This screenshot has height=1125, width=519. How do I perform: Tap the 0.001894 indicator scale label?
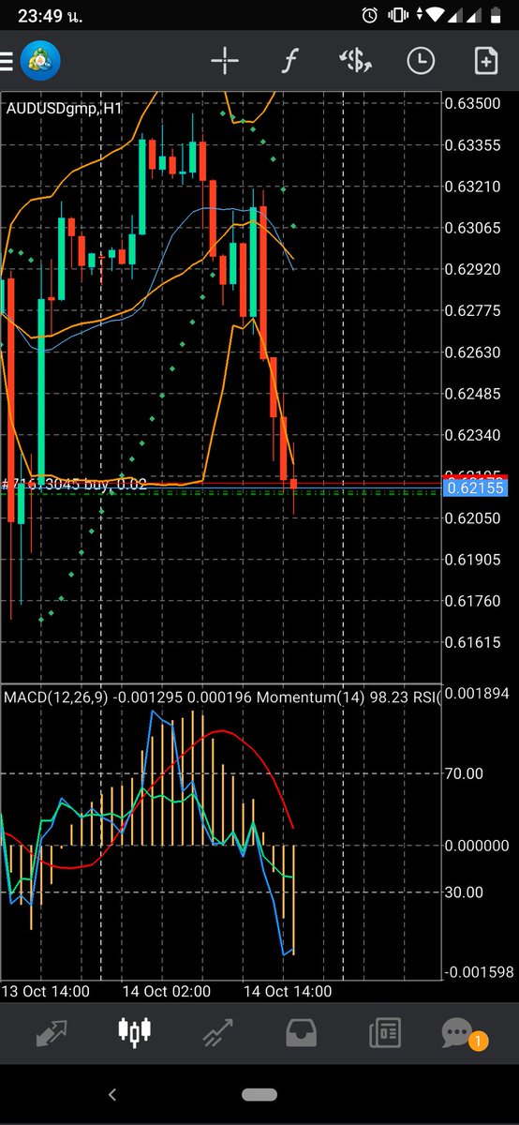[477, 694]
